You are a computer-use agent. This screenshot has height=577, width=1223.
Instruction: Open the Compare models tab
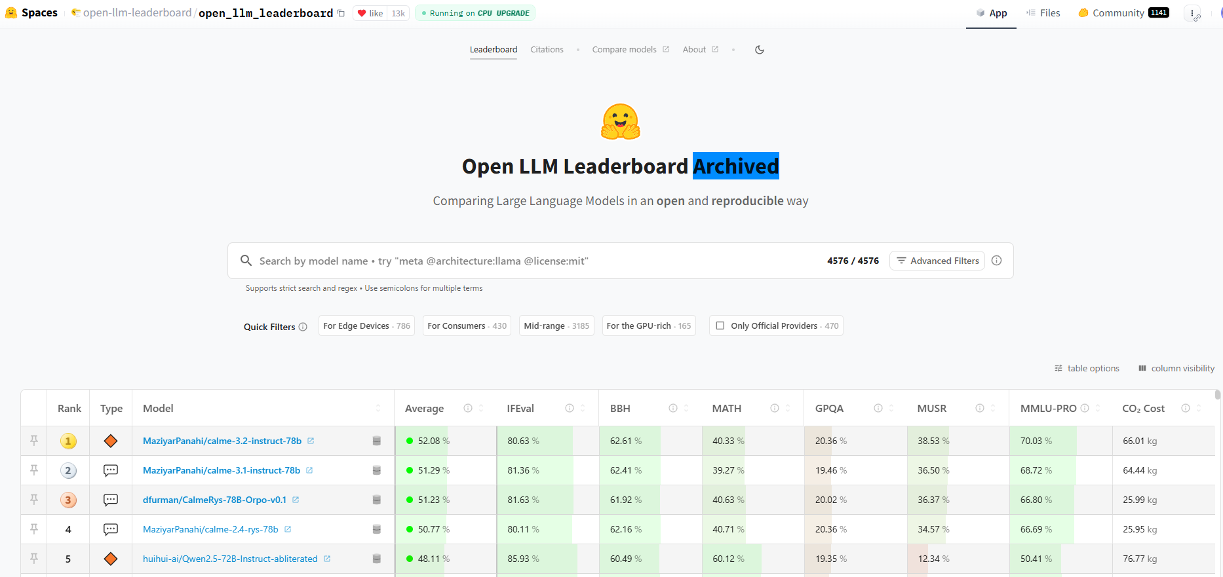tap(631, 50)
